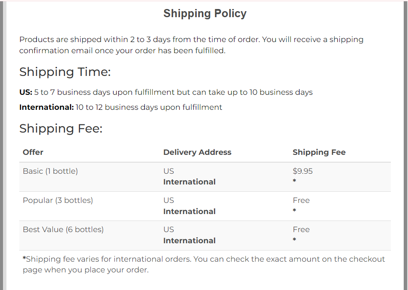Screen dimensions: 408x290
Task: Click the shipping confirmation email paragraph
Action: pyautogui.click(x=191, y=45)
